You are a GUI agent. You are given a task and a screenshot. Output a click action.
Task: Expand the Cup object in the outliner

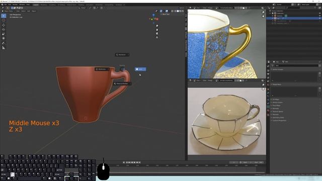[273, 18]
